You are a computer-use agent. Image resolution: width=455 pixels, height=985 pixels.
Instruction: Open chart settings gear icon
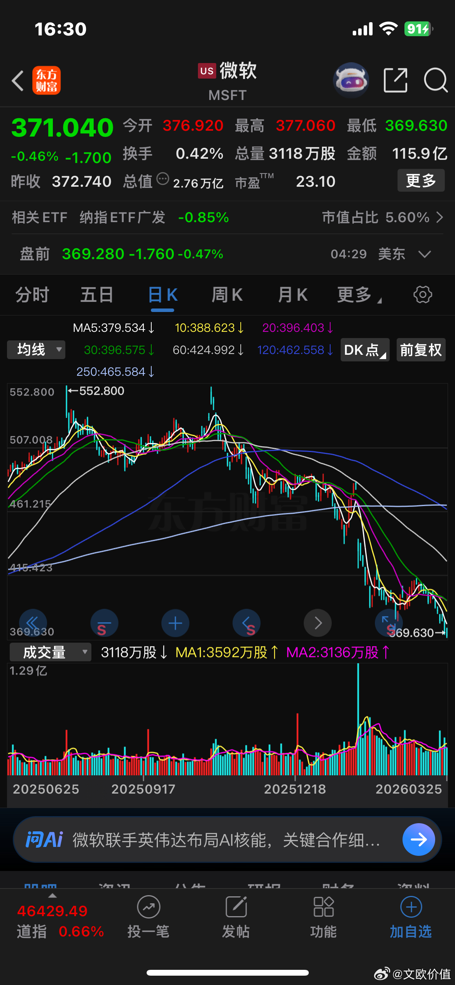423,294
